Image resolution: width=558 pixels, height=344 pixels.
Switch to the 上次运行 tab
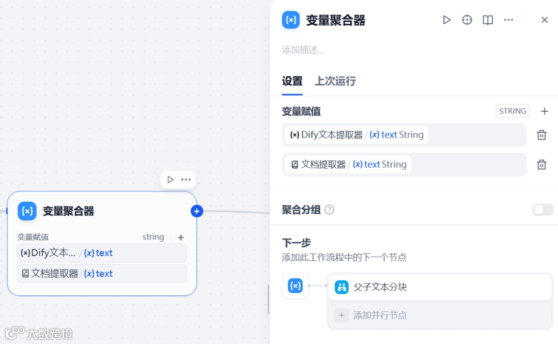pyautogui.click(x=335, y=81)
